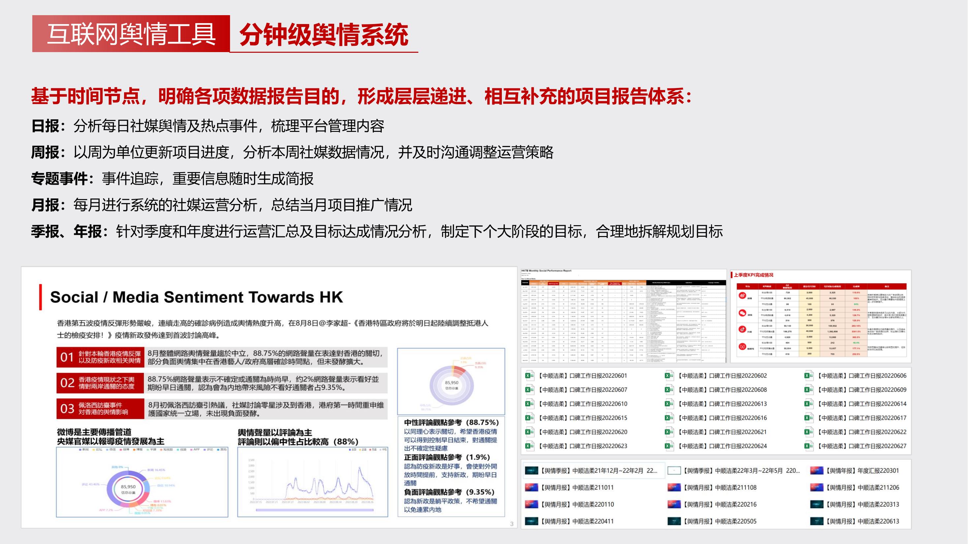Select file name 舆情月报 中顺洁柔220505
This screenshot has width=968, height=544.
pyautogui.click(x=720, y=521)
